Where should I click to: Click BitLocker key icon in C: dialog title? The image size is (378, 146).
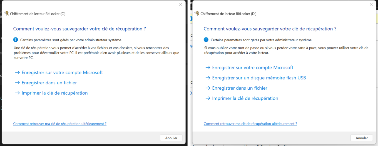click(x=7, y=13)
